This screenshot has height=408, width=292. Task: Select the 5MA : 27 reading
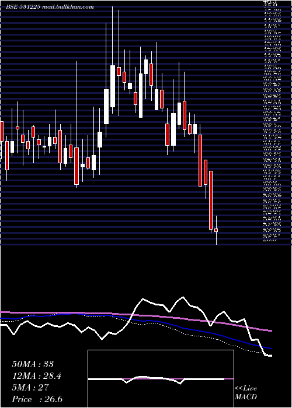pos(30,388)
